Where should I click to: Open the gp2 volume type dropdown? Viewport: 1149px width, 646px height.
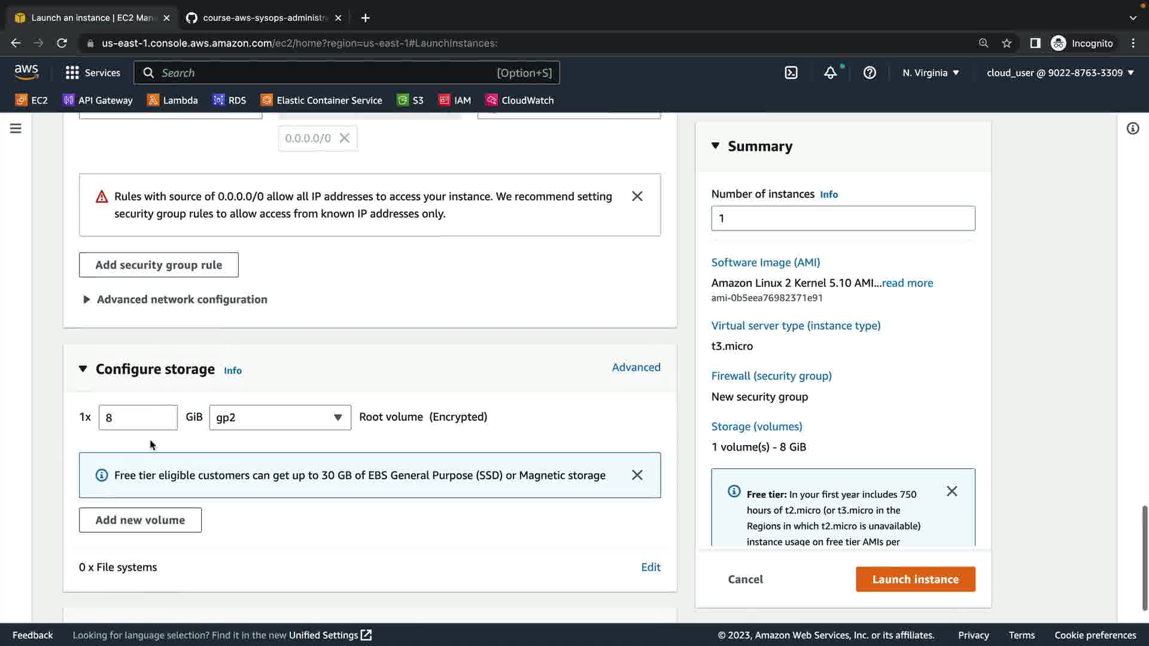[x=280, y=418]
